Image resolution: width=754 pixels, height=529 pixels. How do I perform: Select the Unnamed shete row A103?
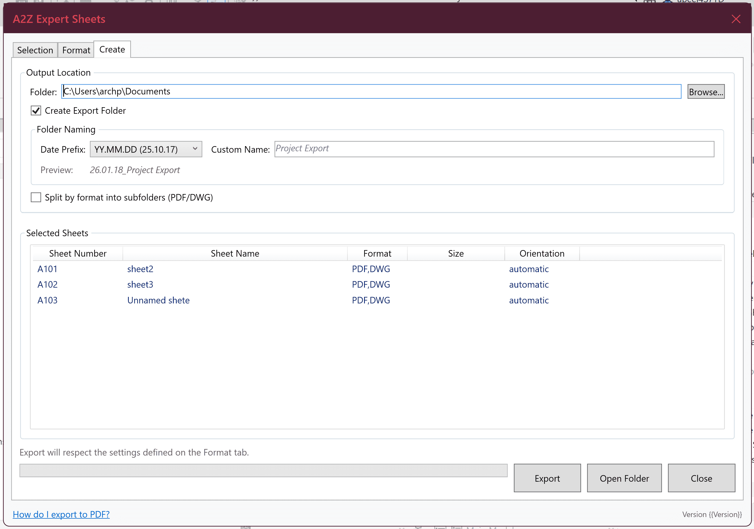point(158,300)
